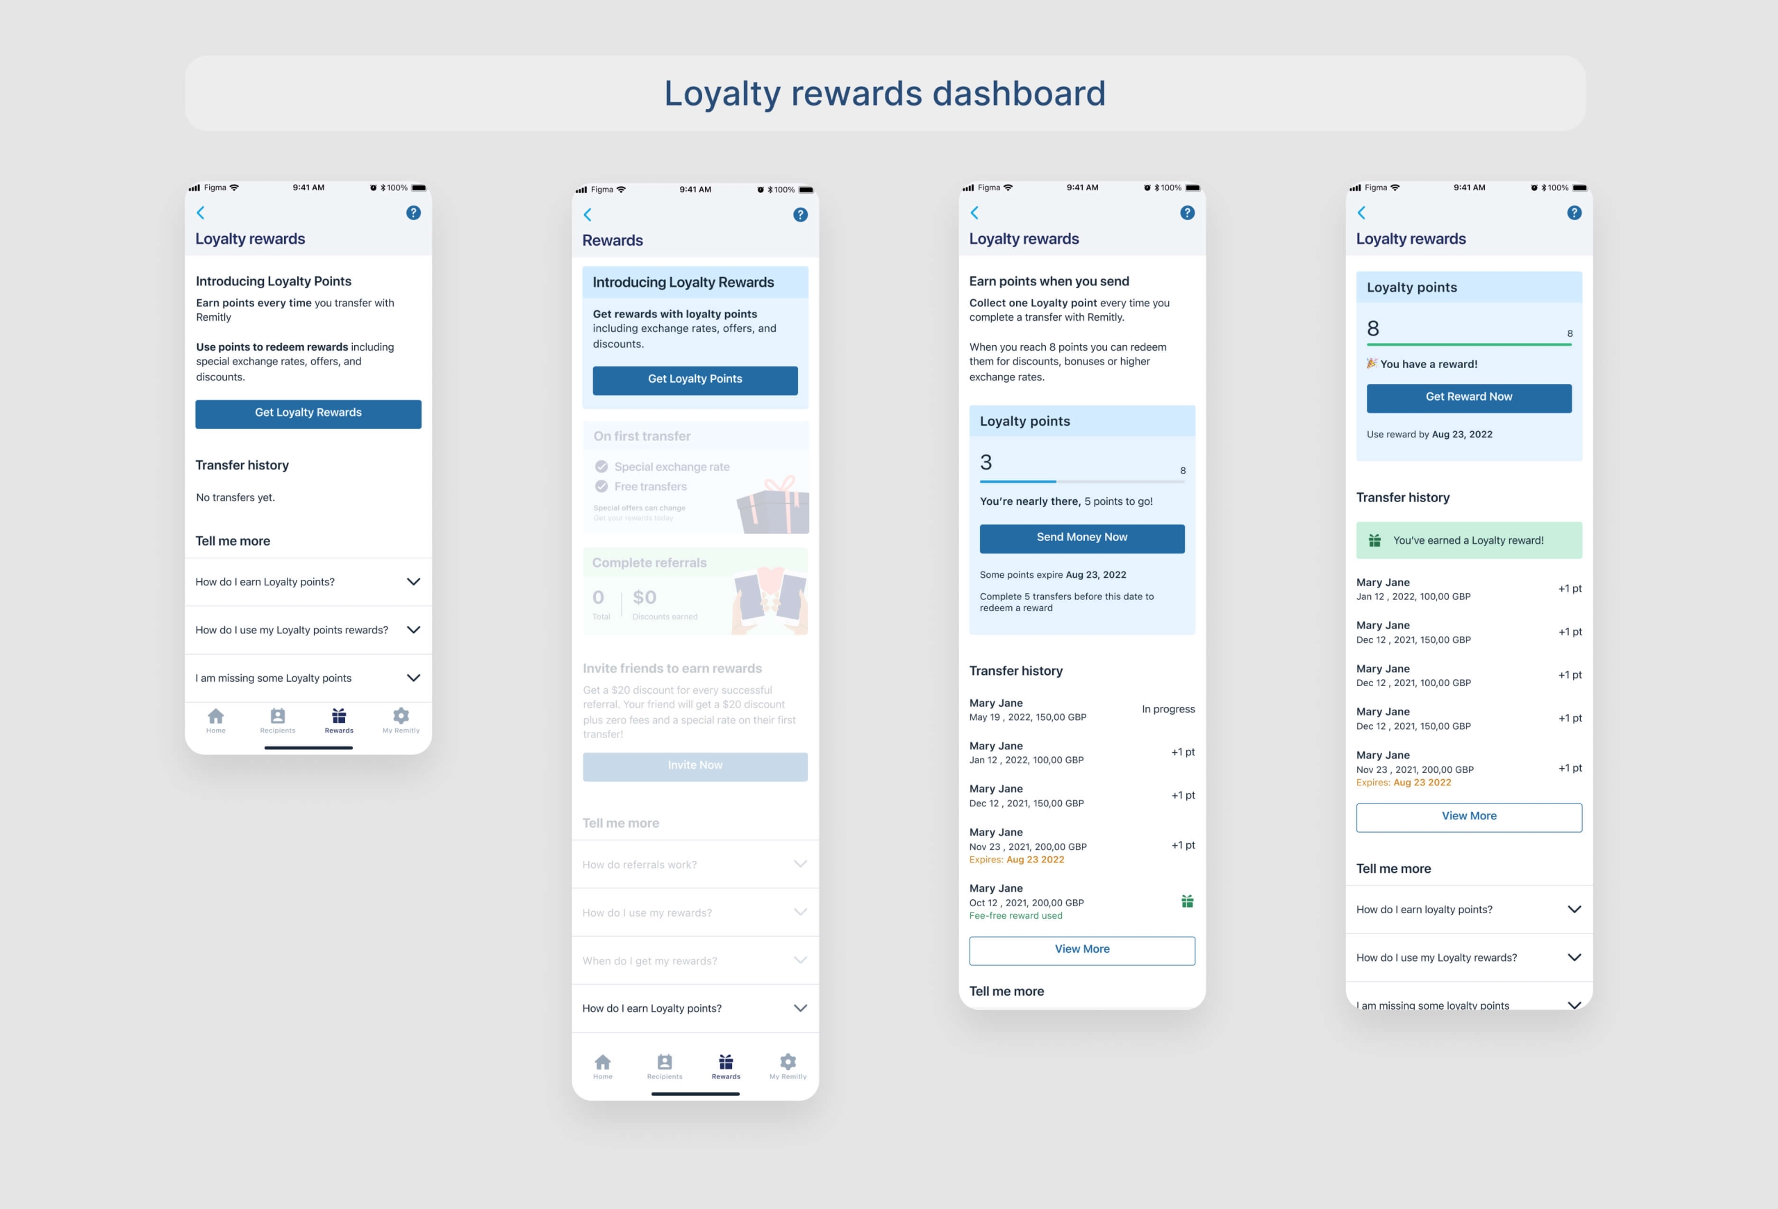
Task: Switch to the Home tab on the second phone
Action: (603, 1063)
